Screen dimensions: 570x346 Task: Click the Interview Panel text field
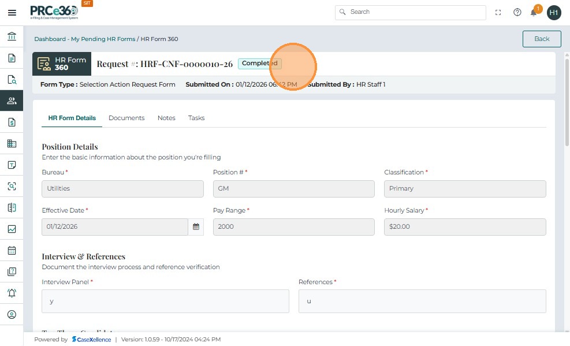[165, 301]
